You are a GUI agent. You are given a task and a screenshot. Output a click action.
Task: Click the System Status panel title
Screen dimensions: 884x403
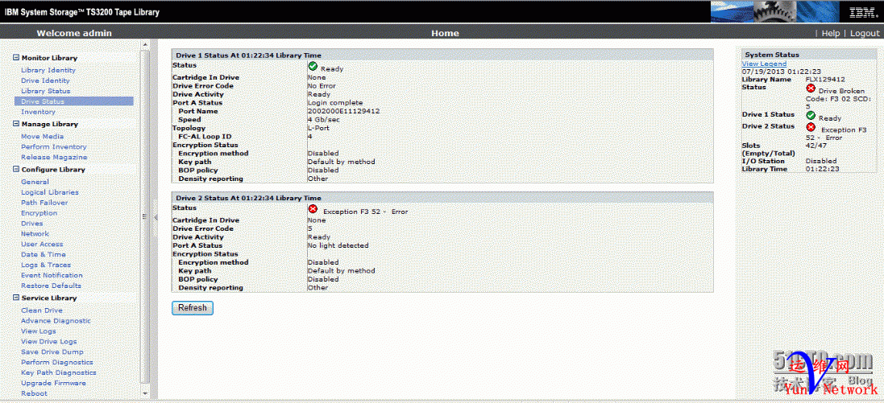pos(772,55)
